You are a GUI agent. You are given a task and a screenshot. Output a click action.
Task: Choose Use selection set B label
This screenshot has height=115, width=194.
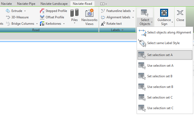(x=160, y=87)
